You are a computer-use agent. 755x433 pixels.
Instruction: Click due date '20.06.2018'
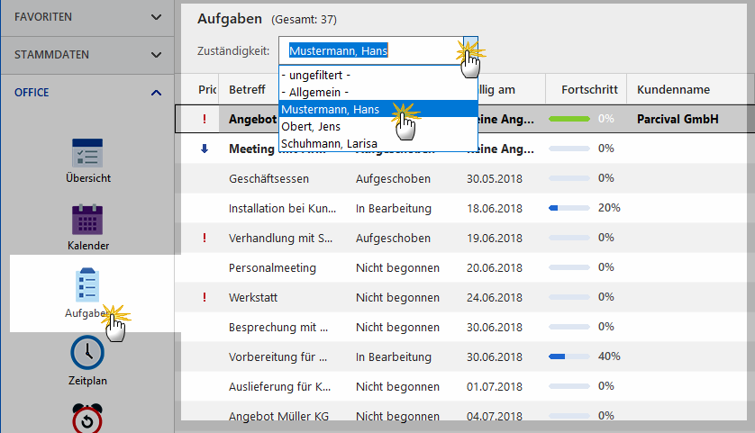(495, 267)
